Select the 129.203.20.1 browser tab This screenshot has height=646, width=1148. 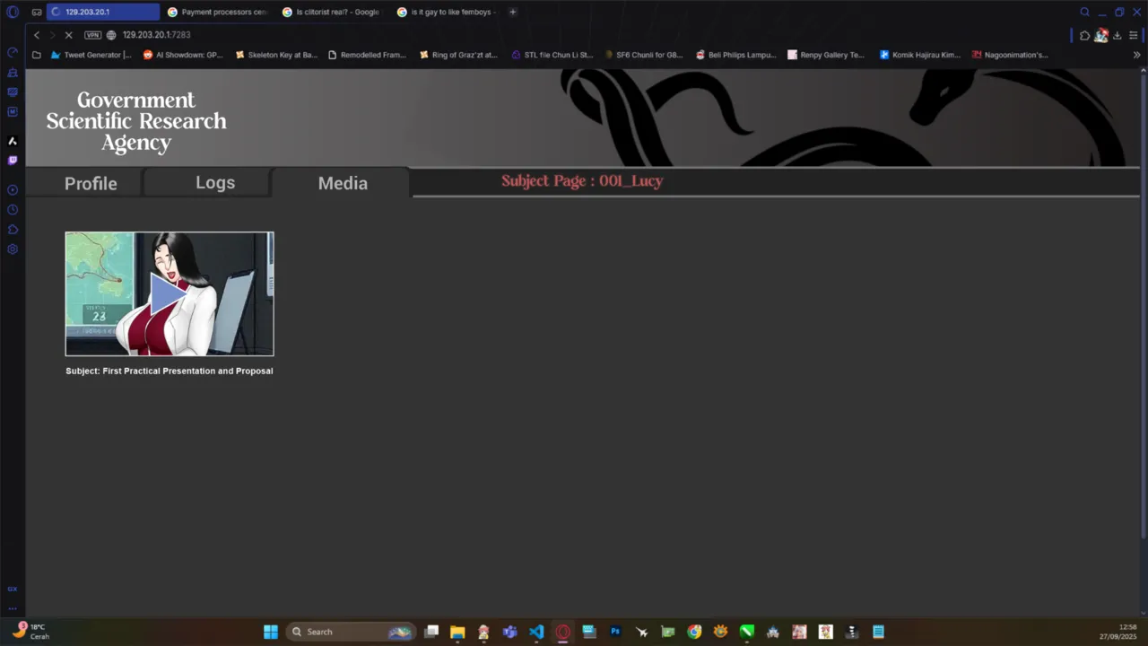pyautogui.click(x=103, y=12)
